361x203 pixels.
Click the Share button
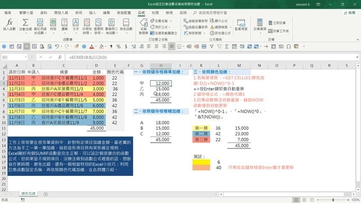tap(350, 13)
